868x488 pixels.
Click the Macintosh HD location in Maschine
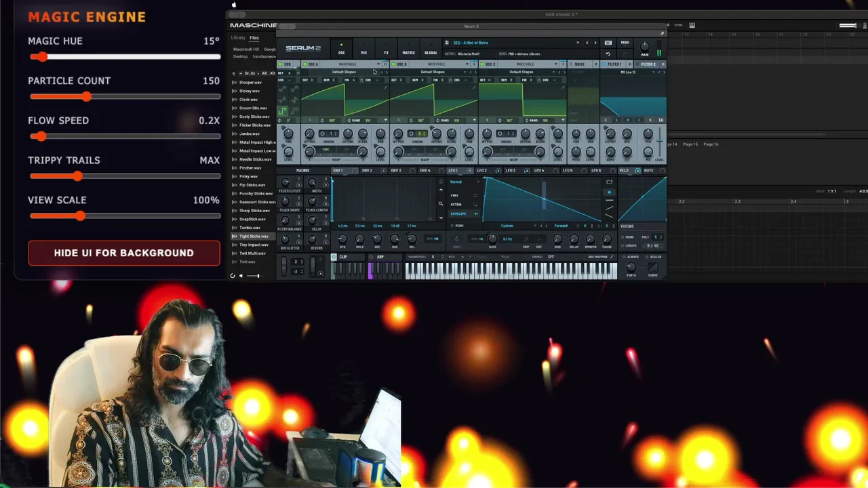pos(245,49)
